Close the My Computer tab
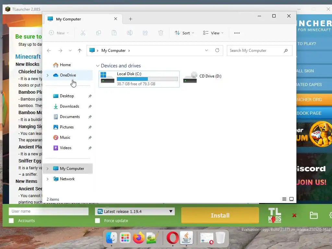This screenshot has height=249, width=332. 116,19
